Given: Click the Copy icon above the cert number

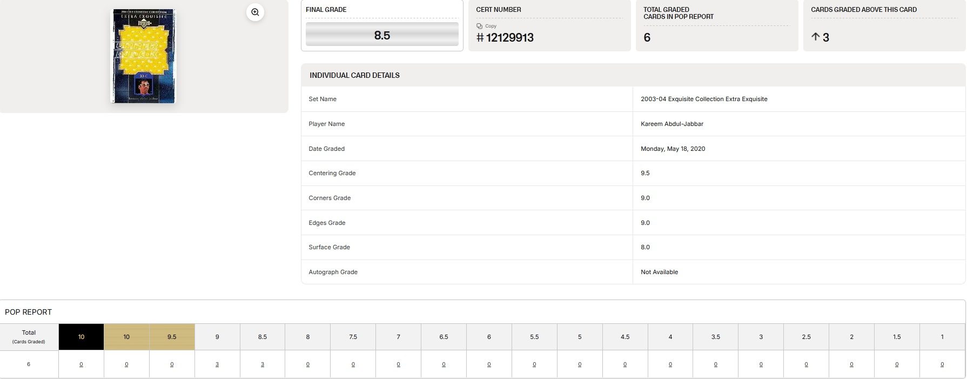Looking at the screenshot, I should pos(479,26).
